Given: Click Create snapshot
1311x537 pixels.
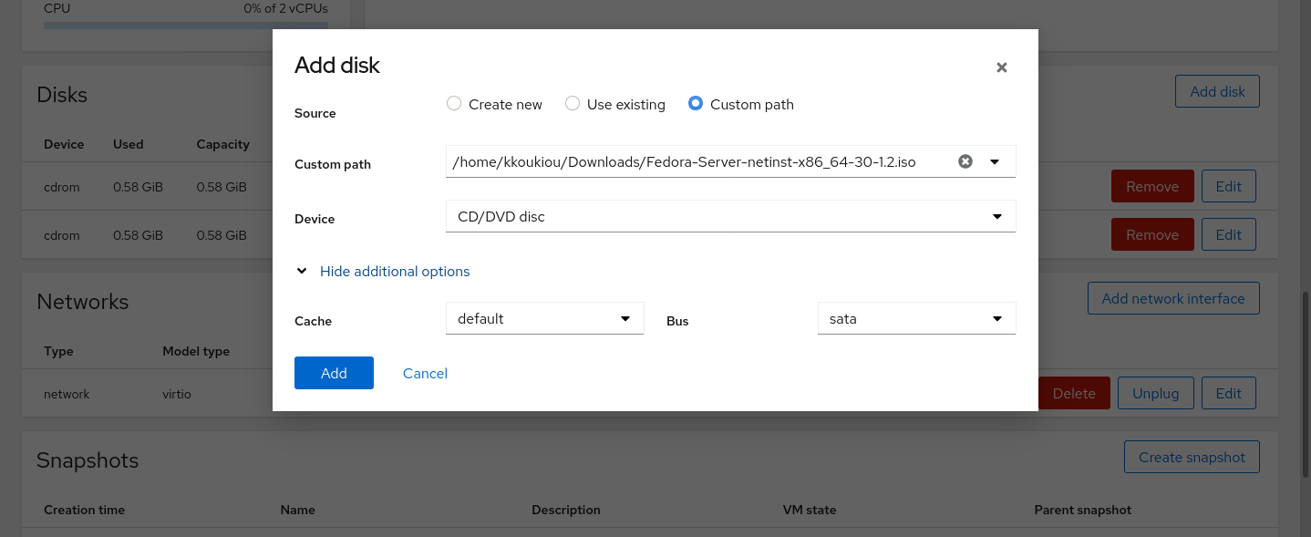Looking at the screenshot, I should click(1191, 457).
